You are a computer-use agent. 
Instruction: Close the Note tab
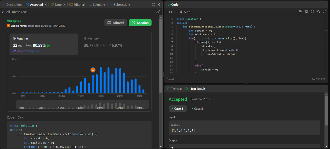coord(64,5)
